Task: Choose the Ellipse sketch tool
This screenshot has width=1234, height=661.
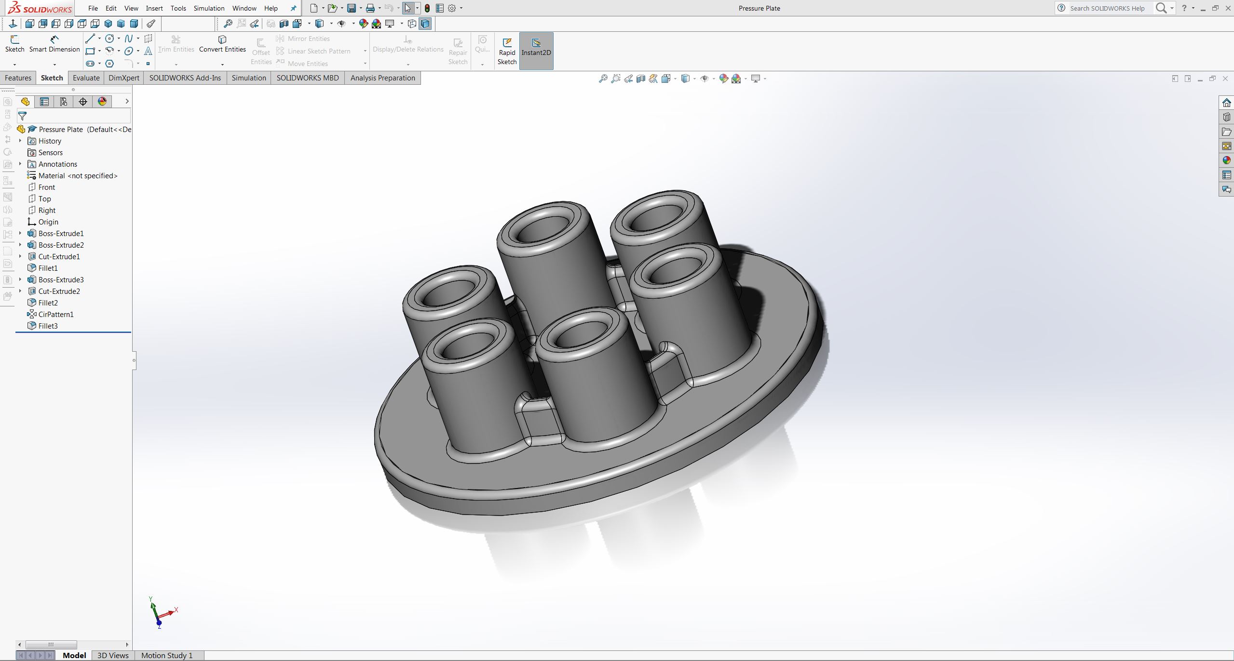Action: 129,51
